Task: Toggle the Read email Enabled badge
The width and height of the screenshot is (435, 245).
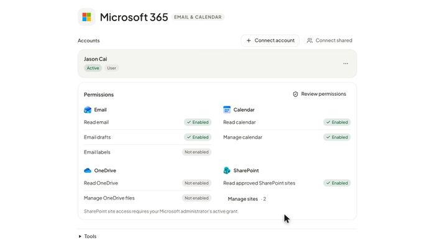Action: click(x=198, y=122)
